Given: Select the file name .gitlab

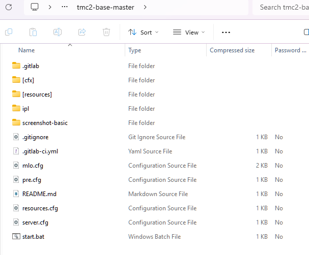Looking at the screenshot, I should (x=31, y=66).
